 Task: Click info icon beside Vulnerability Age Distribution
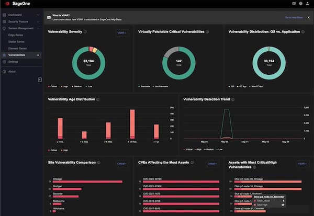[x=98, y=99]
